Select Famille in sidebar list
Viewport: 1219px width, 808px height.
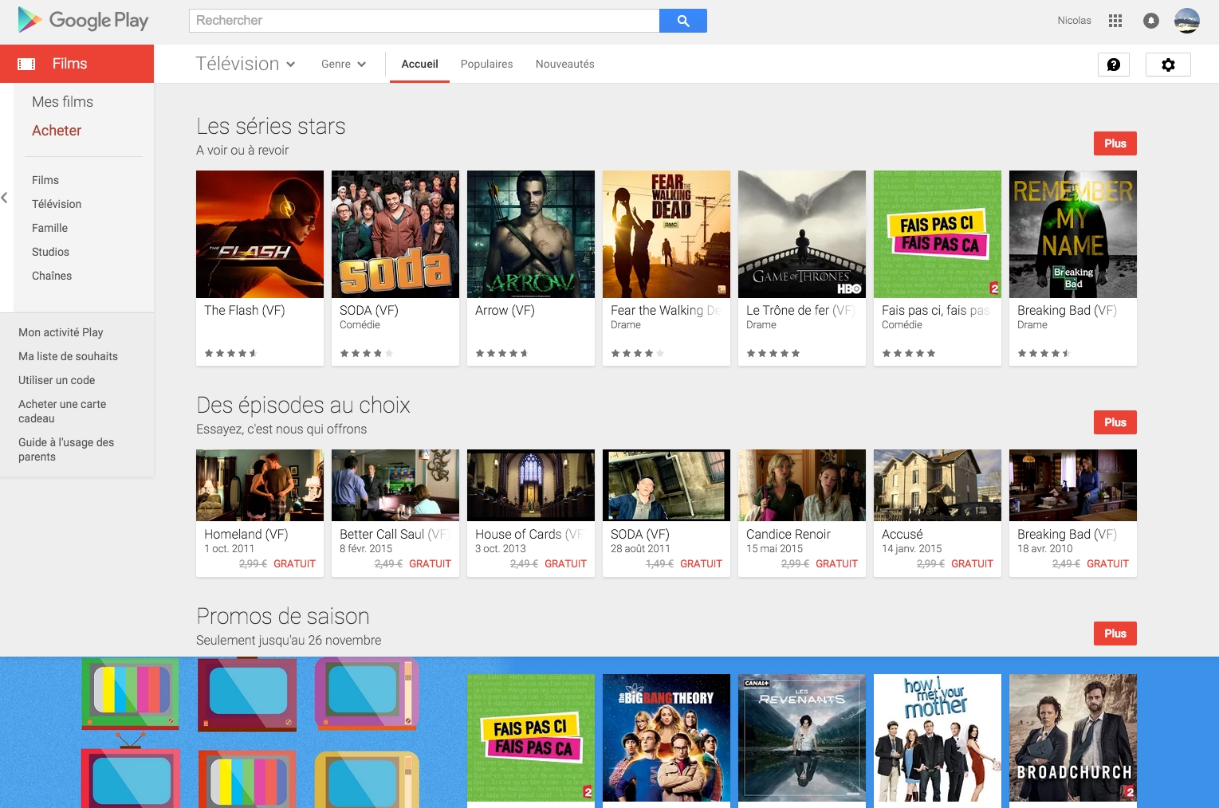[x=49, y=228]
